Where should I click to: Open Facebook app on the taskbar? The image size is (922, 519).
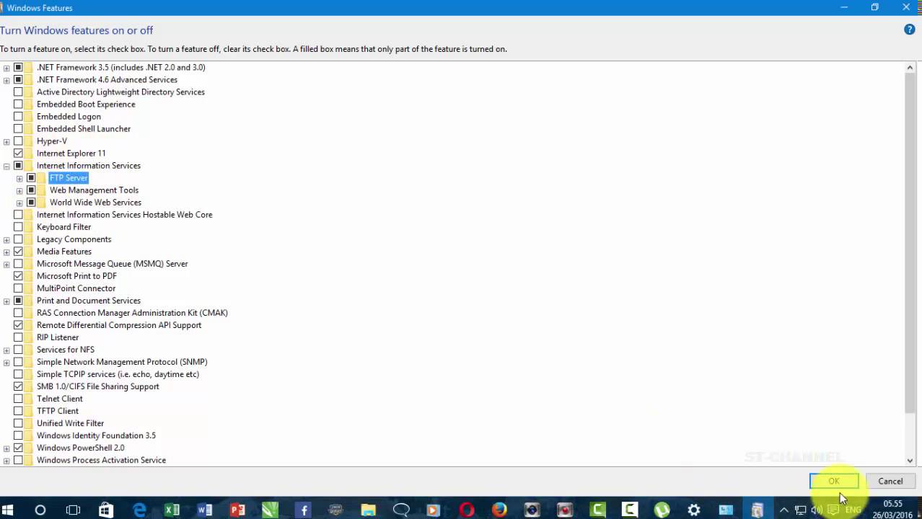coord(303,510)
